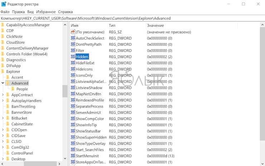This screenshot has height=166, width=265.
Task: Click the DWORD icon beside HideIcons
Action: point(73,69)
